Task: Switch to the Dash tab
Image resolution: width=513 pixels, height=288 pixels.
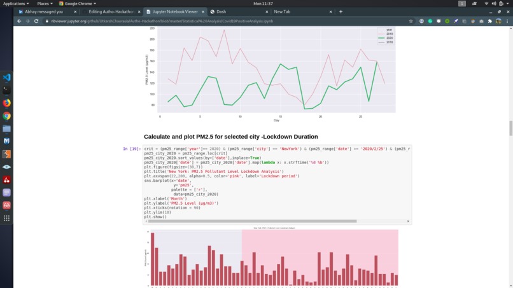Action: pyautogui.click(x=239, y=11)
